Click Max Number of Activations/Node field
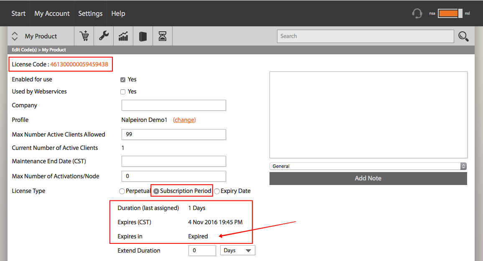This screenshot has height=261, width=483. 174,176
